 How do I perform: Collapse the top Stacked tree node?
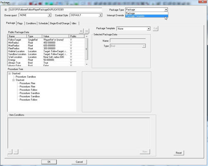tap(10, 73)
